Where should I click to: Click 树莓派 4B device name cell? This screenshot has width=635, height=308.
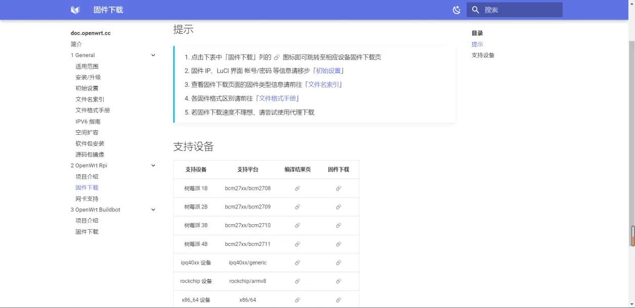point(196,244)
